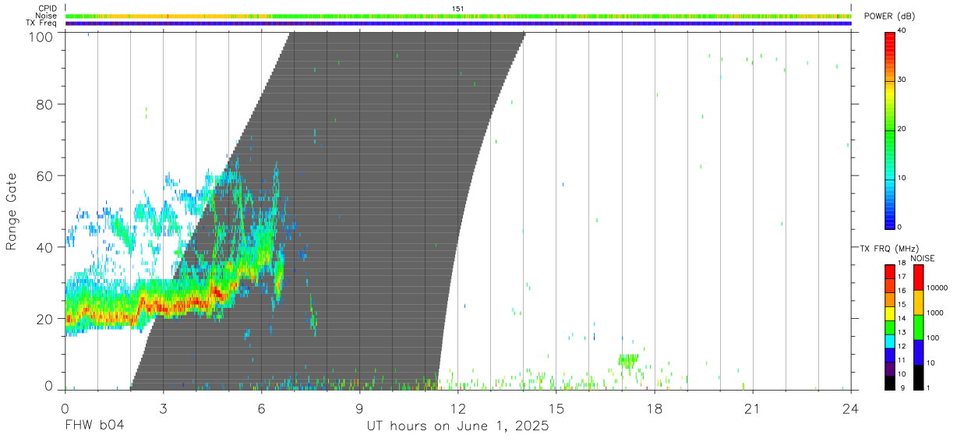The image size is (957, 442).
Task: Click the green echo cluster near 17 UT
Action: [x=628, y=360]
